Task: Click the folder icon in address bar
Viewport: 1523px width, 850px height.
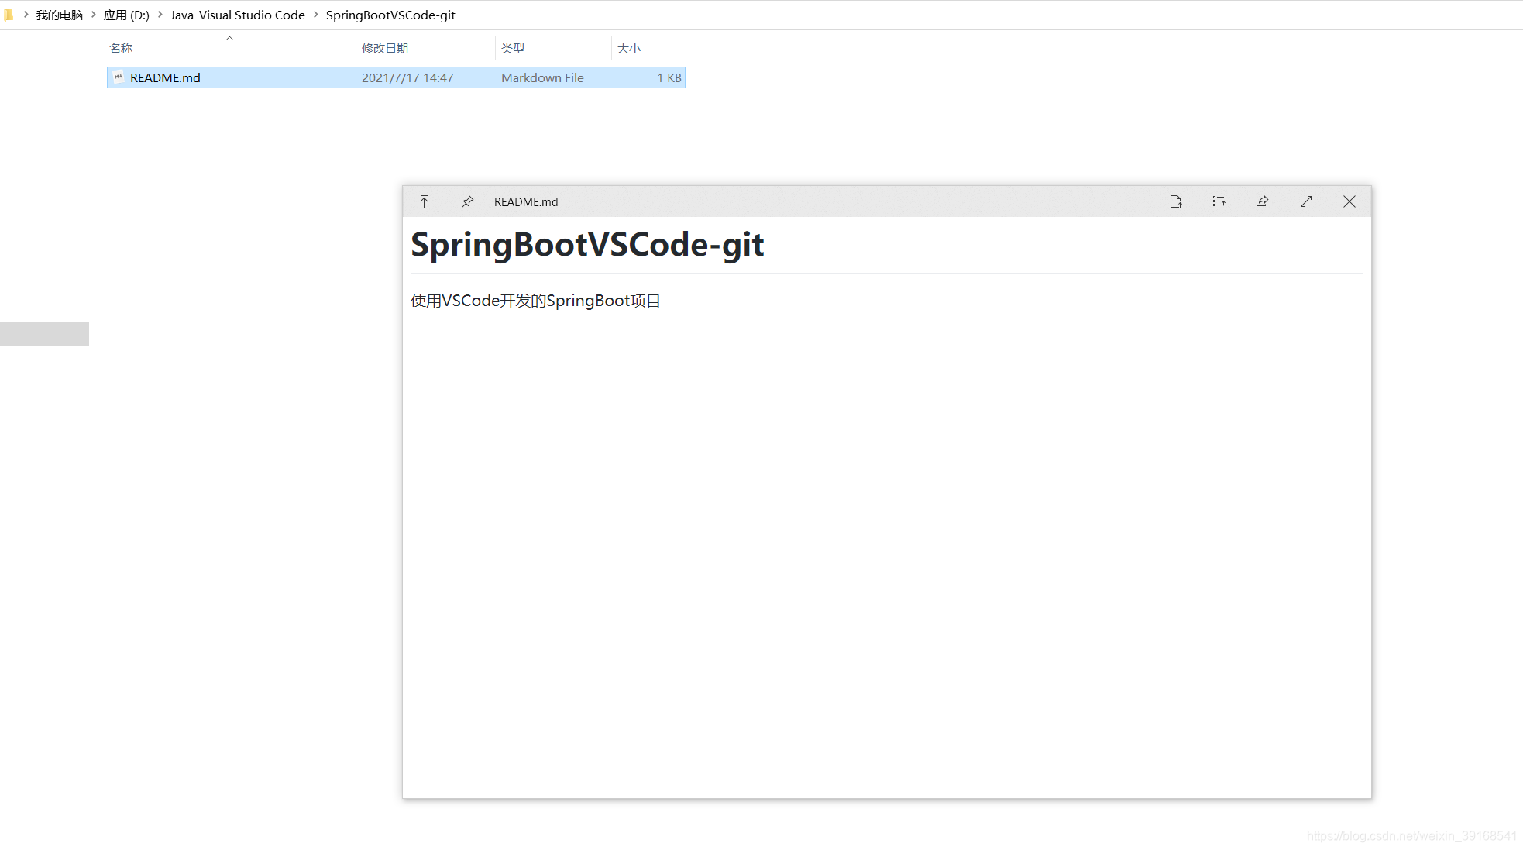Action: coord(9,15)
